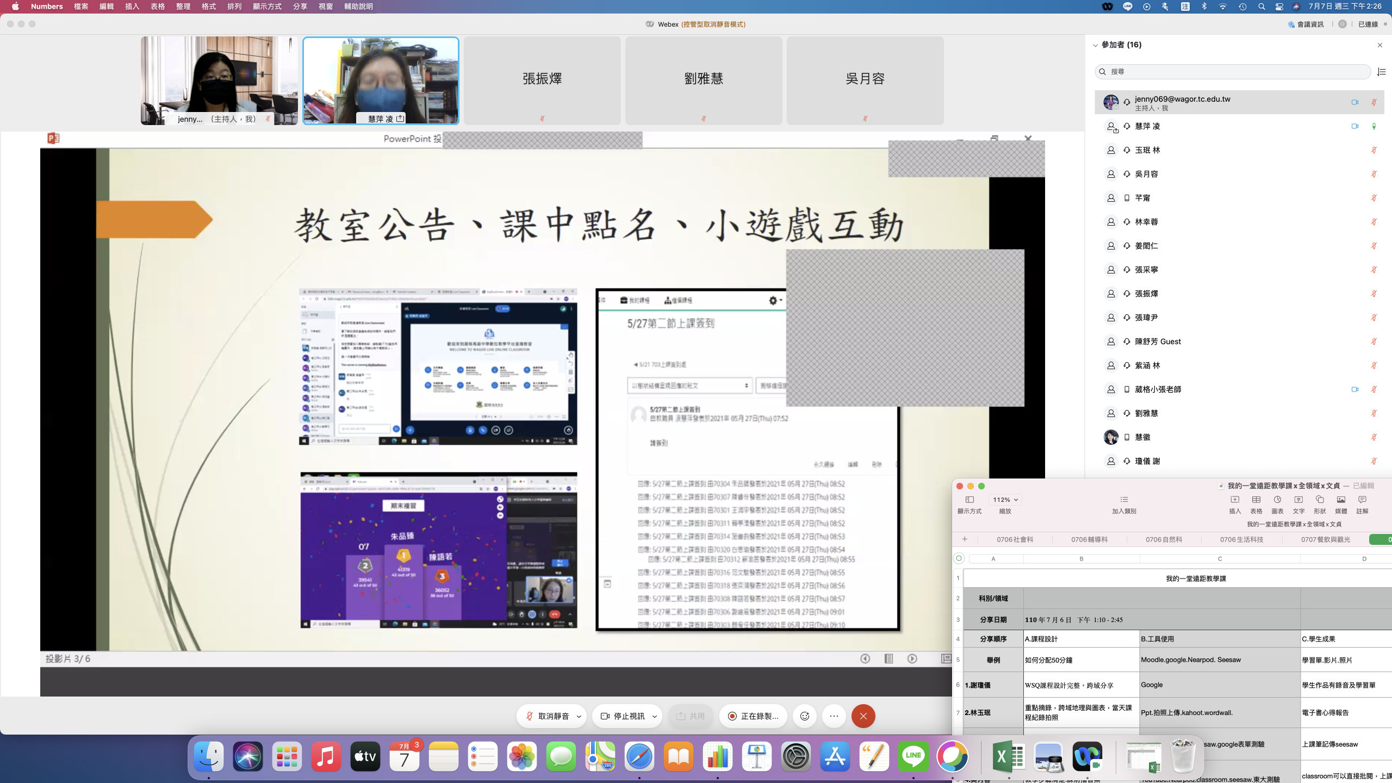Open the more options ellipsis button

click(x=834, y=716)
